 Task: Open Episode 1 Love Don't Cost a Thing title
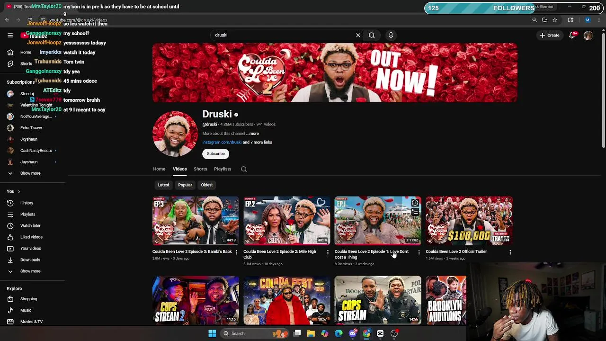click(372, 254)
